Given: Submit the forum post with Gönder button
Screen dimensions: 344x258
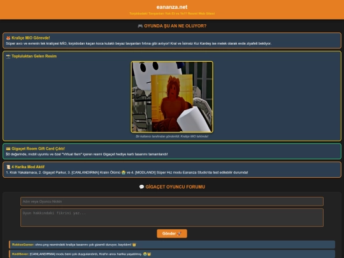Looking at the screenshot, I should 172,234.
